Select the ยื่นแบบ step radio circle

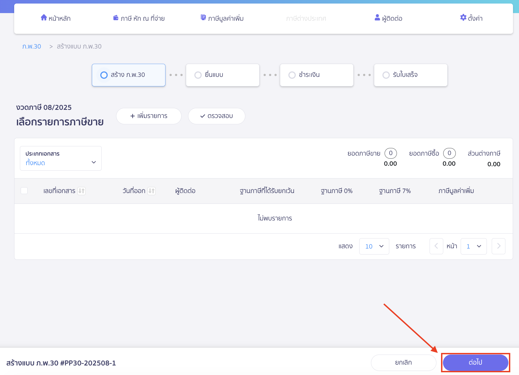coord(198,75)
